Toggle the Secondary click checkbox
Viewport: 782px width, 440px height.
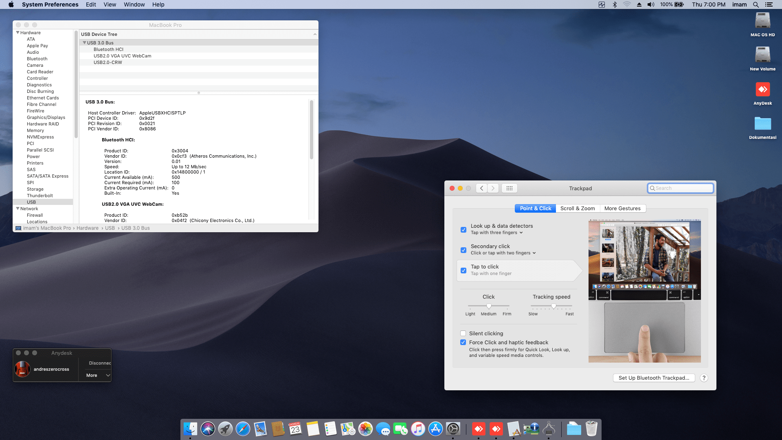[463, 250]
